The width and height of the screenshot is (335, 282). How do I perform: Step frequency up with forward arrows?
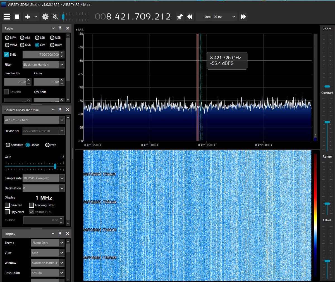(x=243, y=17)
